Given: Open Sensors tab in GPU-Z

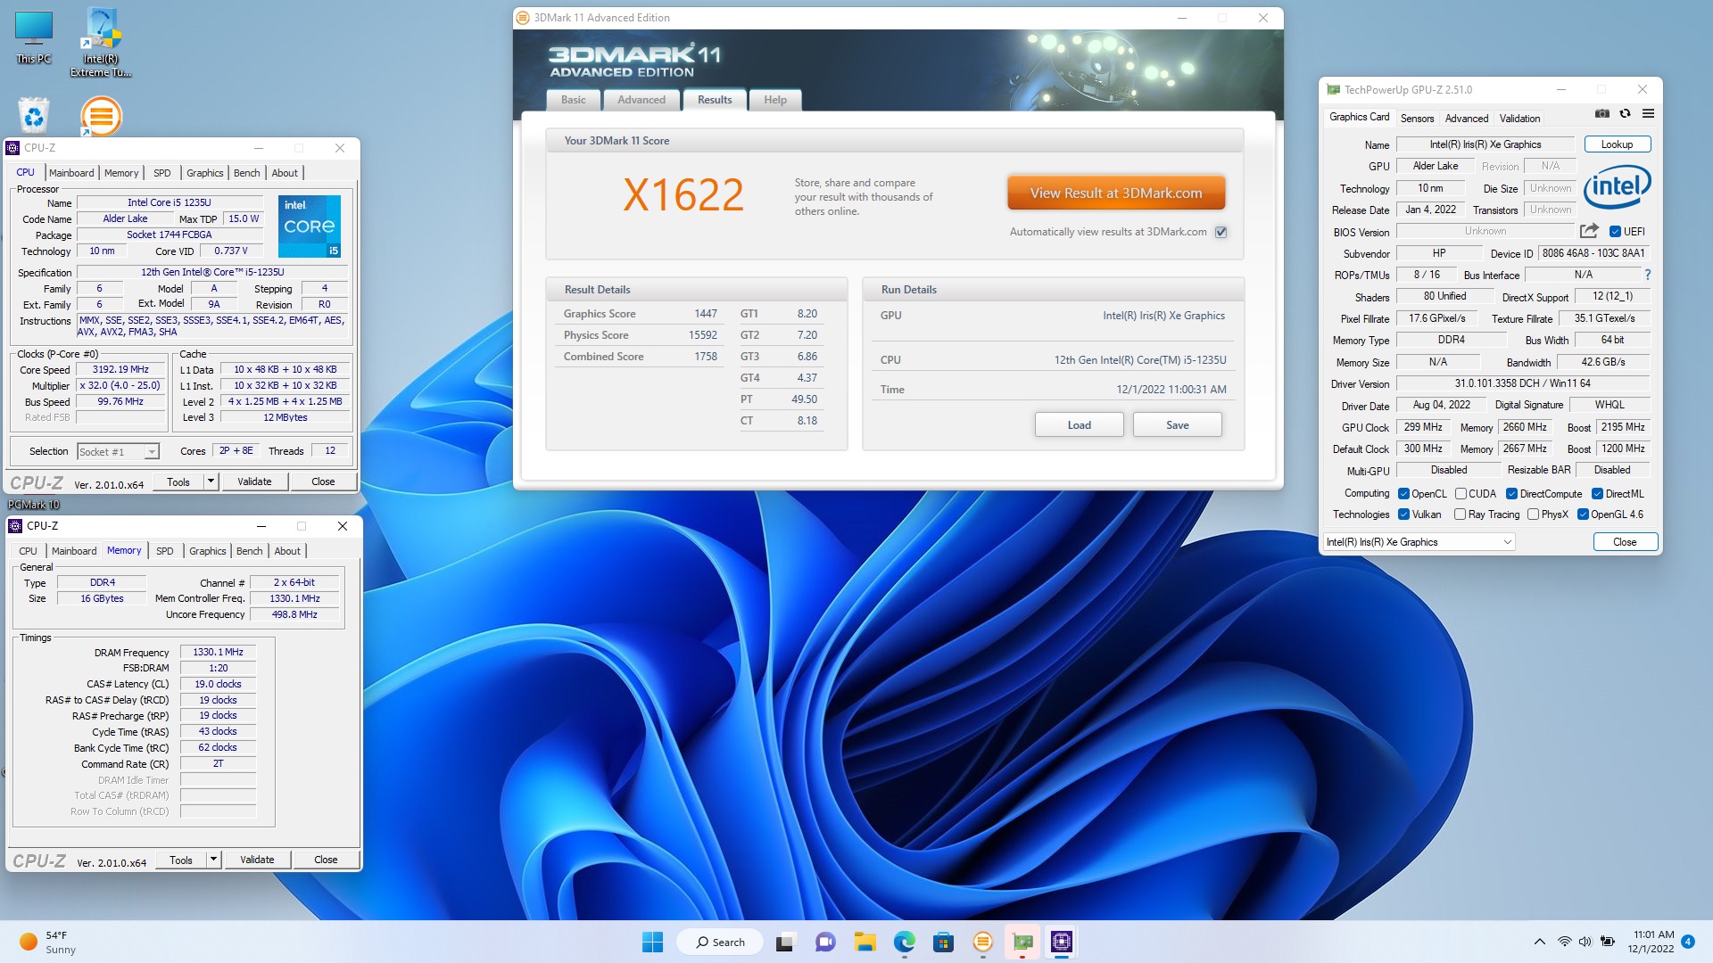Looking at the screenshot, I should tap(1417, 119).
